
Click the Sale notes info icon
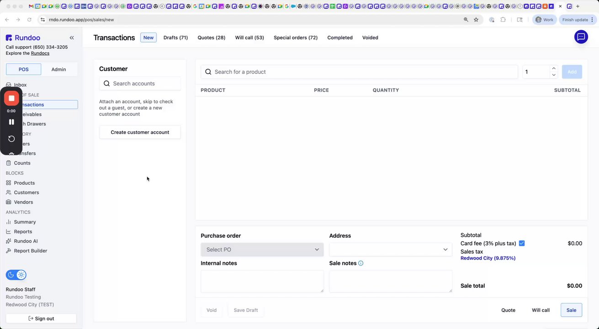[361, 263]
